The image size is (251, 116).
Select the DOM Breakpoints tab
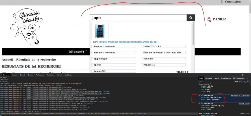point(239,78)
